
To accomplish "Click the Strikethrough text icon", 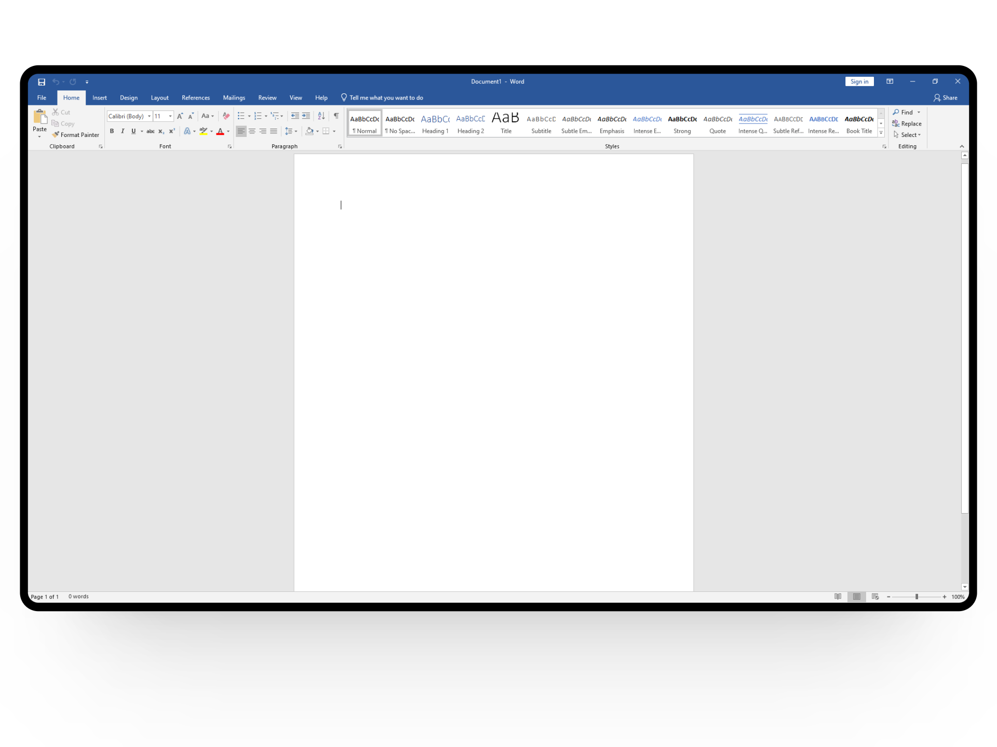I will (x=150, y=132).
